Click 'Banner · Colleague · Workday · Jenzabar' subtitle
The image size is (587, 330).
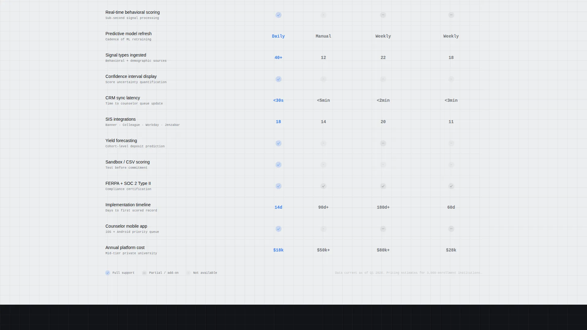(142, 125)
